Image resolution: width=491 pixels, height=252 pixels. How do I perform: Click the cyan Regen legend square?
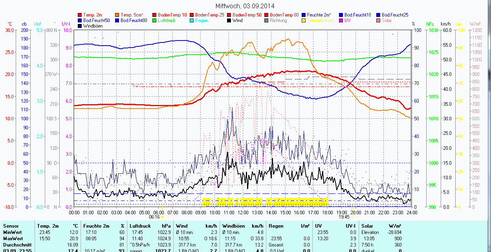192,20
